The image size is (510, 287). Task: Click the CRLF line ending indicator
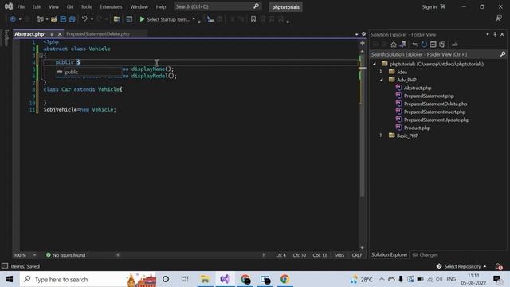(357, 255)
